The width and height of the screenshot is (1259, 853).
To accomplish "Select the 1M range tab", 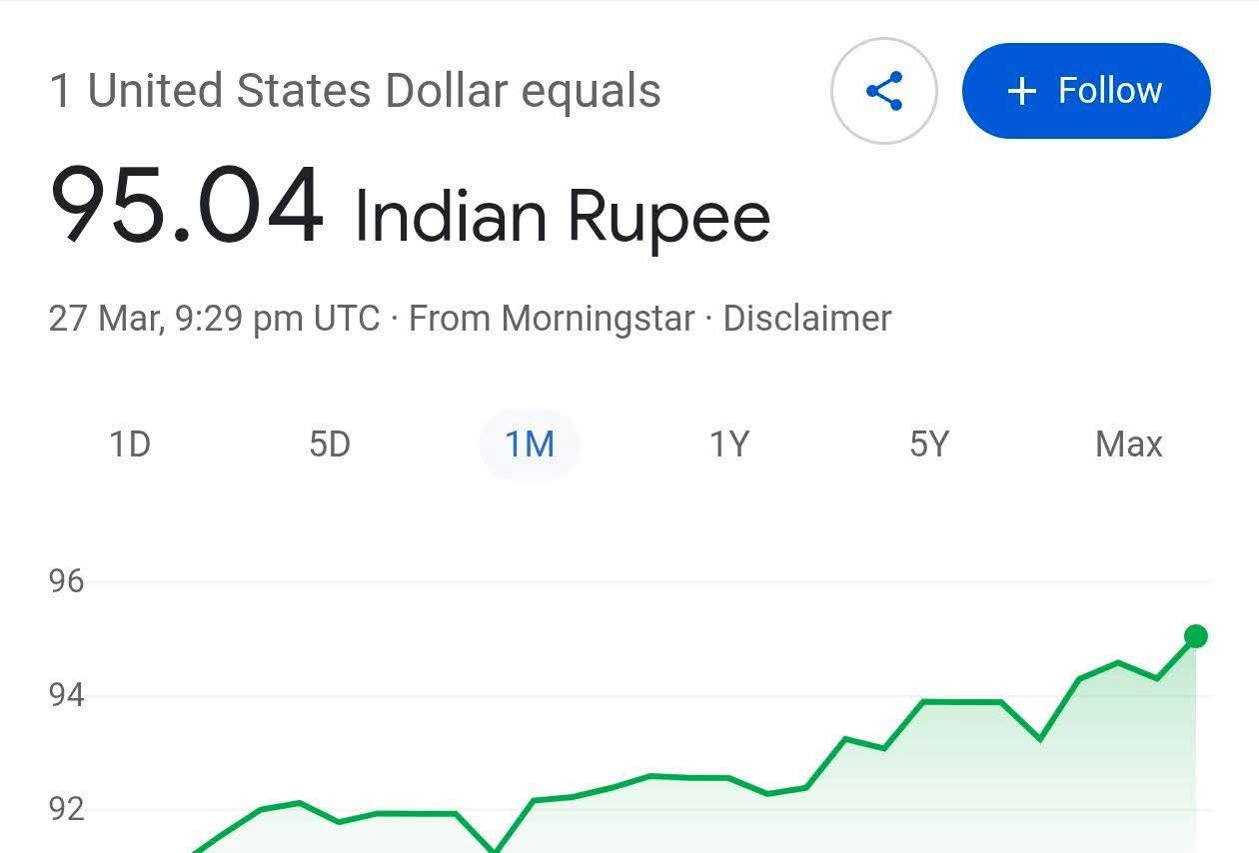I will [x=530, y=443].
